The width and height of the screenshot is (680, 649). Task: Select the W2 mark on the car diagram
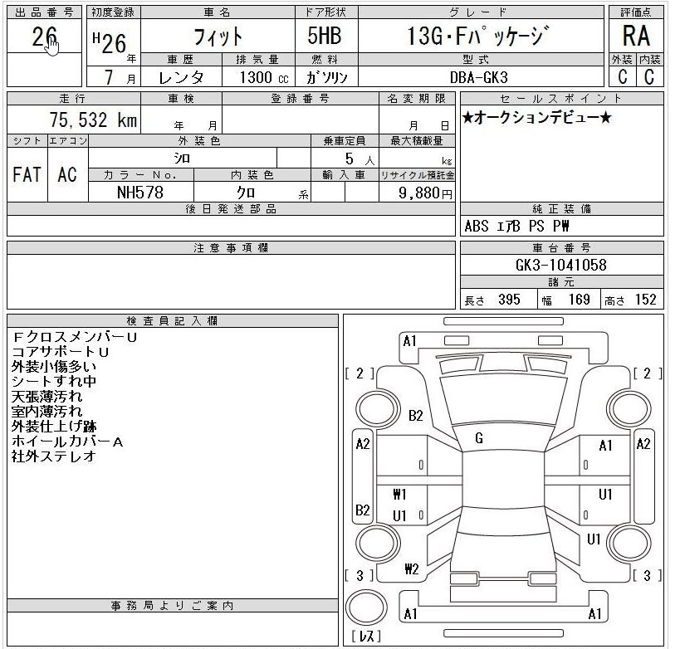click(412, 568)
